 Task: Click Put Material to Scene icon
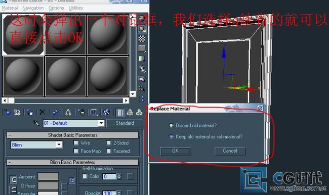(x=17, y=113)
